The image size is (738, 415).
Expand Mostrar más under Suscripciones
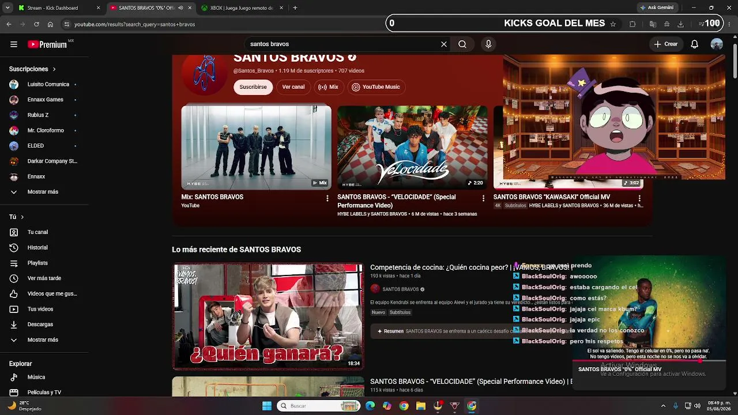point(44,192)
